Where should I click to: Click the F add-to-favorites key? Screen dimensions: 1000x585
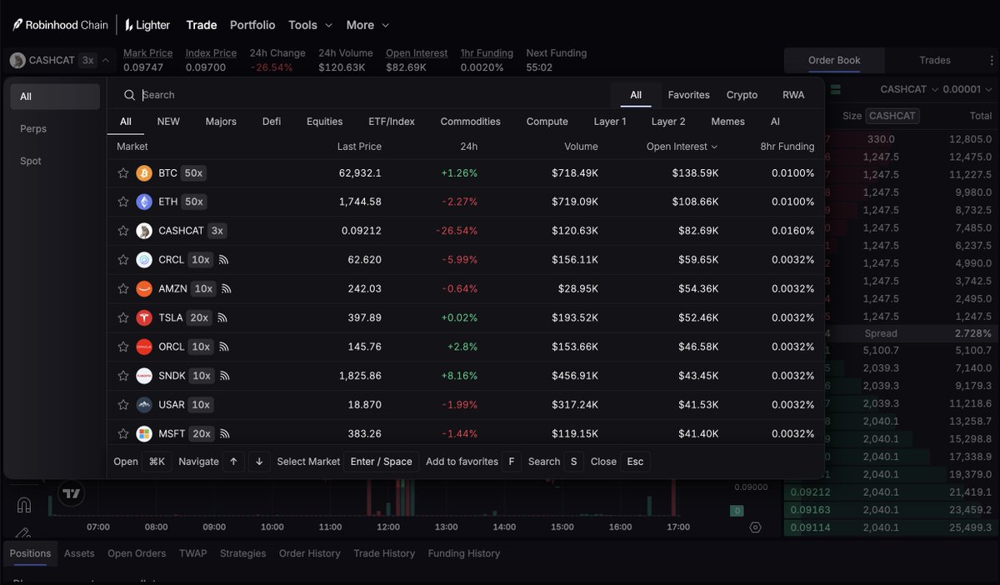coord(512,462)
